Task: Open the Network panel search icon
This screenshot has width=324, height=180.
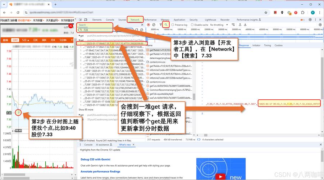Action: pyautogui.click(x=166, y=24)
